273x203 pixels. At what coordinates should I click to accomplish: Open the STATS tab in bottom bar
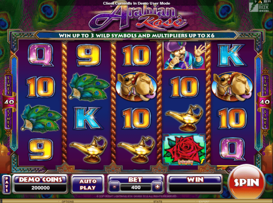click(158, 201)
